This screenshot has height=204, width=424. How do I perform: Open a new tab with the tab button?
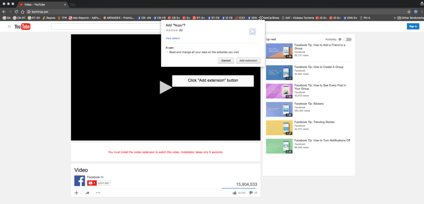tap(72, 5)
